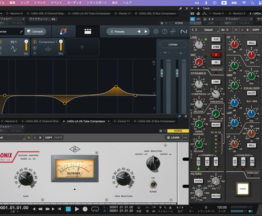Click the add plus icon next to Track

click(198, 9)
